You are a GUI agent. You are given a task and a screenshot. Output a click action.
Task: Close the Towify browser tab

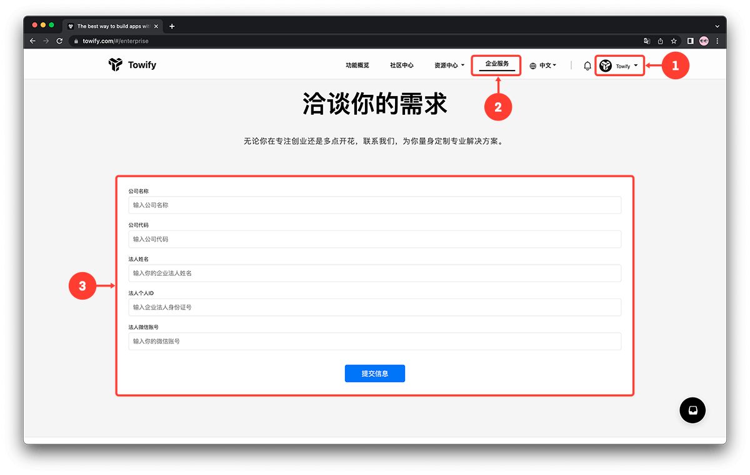pos(156,26)
